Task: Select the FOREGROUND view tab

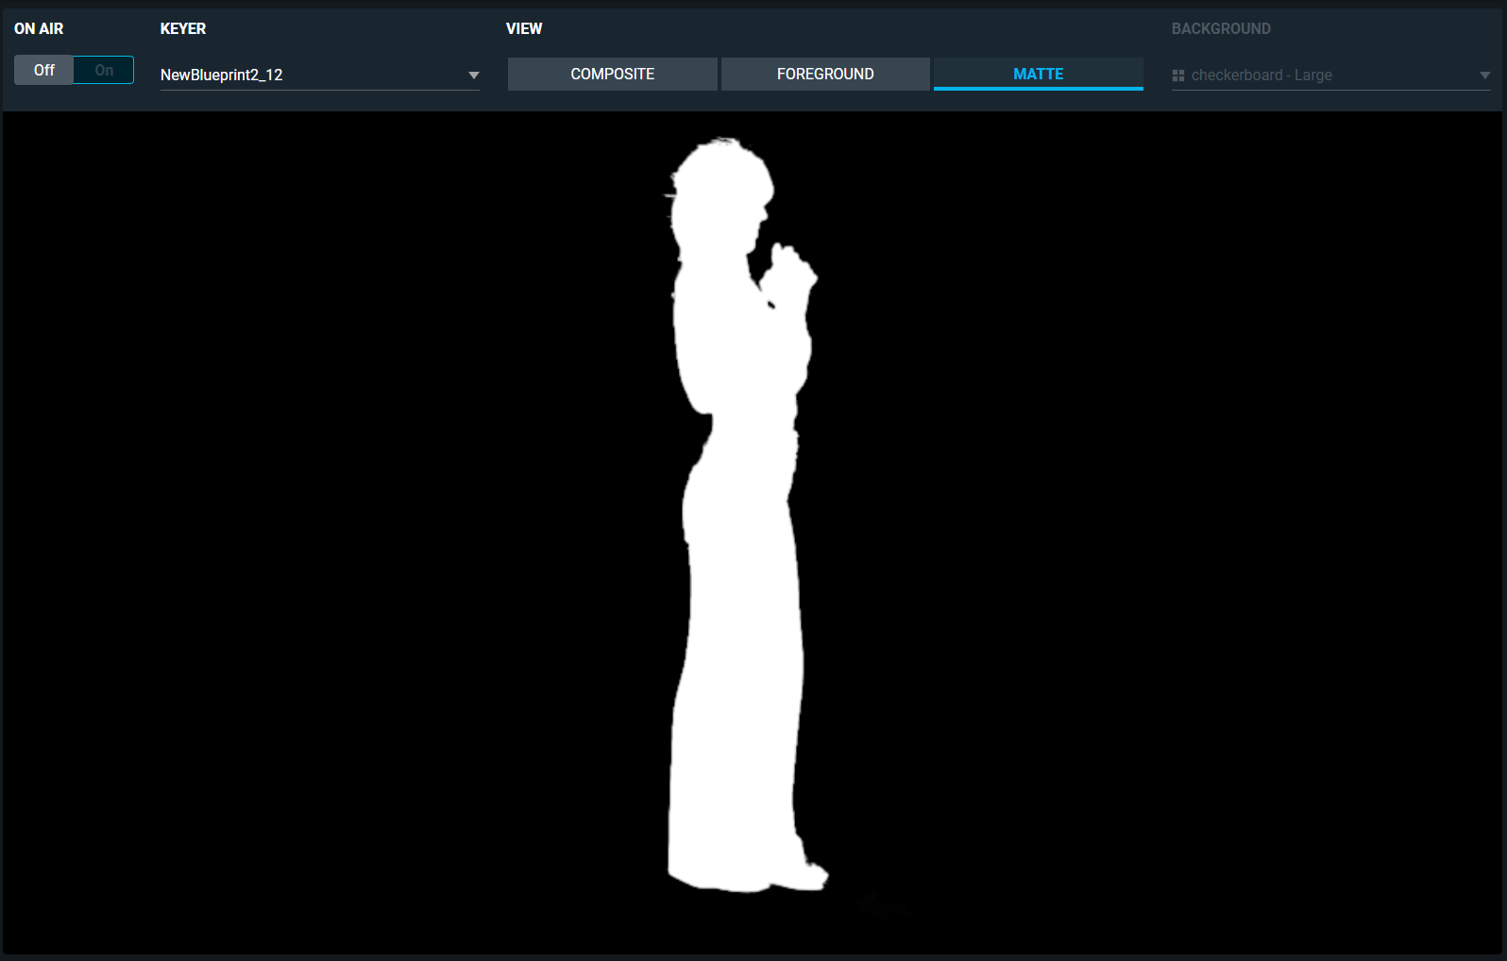Action: point(825,75)
